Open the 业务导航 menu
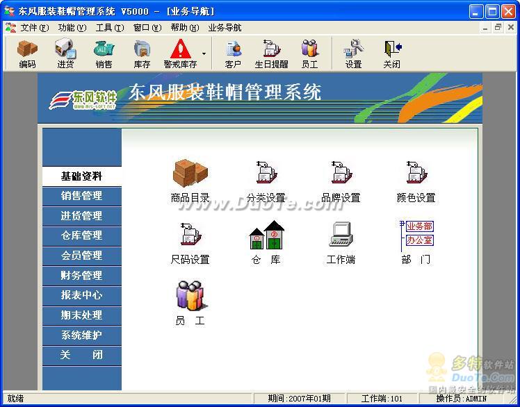This screenshot has height=407, width=520. (225, 28)
